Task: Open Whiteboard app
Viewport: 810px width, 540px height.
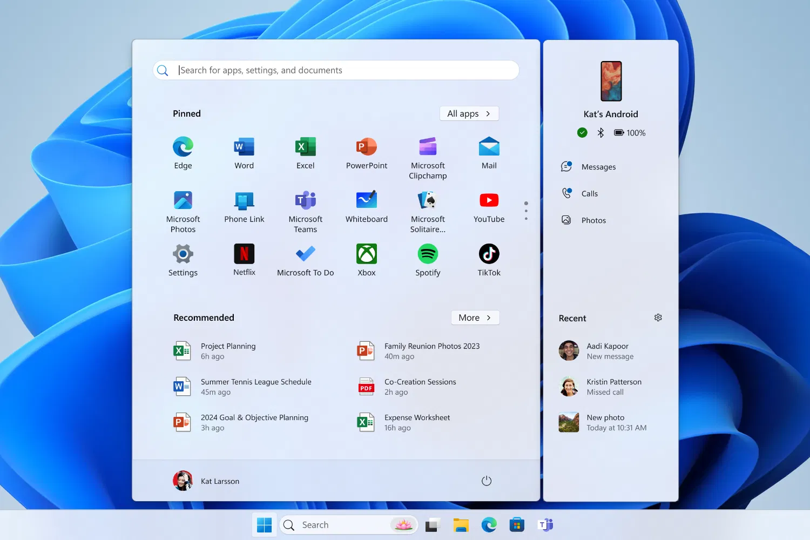Action: tap(367, 207)
